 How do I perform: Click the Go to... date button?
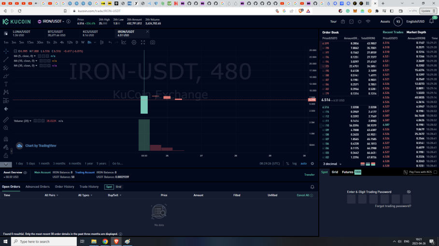pyautogui.click(x=117, y=164)
